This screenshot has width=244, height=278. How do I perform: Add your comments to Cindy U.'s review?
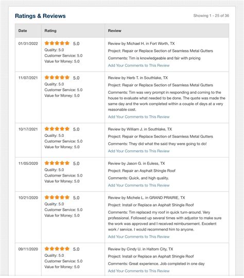coord(138,271)
